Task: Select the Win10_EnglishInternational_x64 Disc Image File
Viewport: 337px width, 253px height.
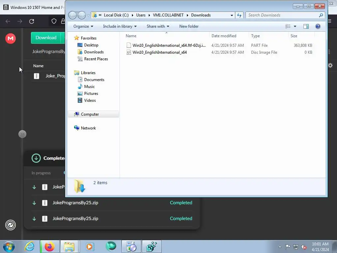Action: (219, 52)
